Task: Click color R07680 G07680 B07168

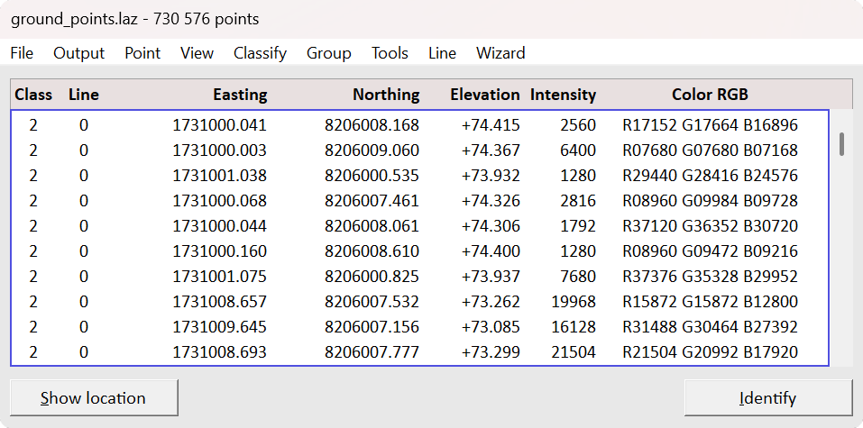Action: 710,150
